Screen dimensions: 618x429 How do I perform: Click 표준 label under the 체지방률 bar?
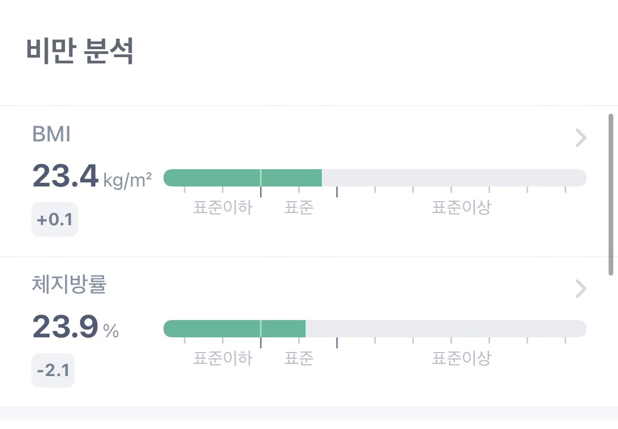(x=299, y=358)
